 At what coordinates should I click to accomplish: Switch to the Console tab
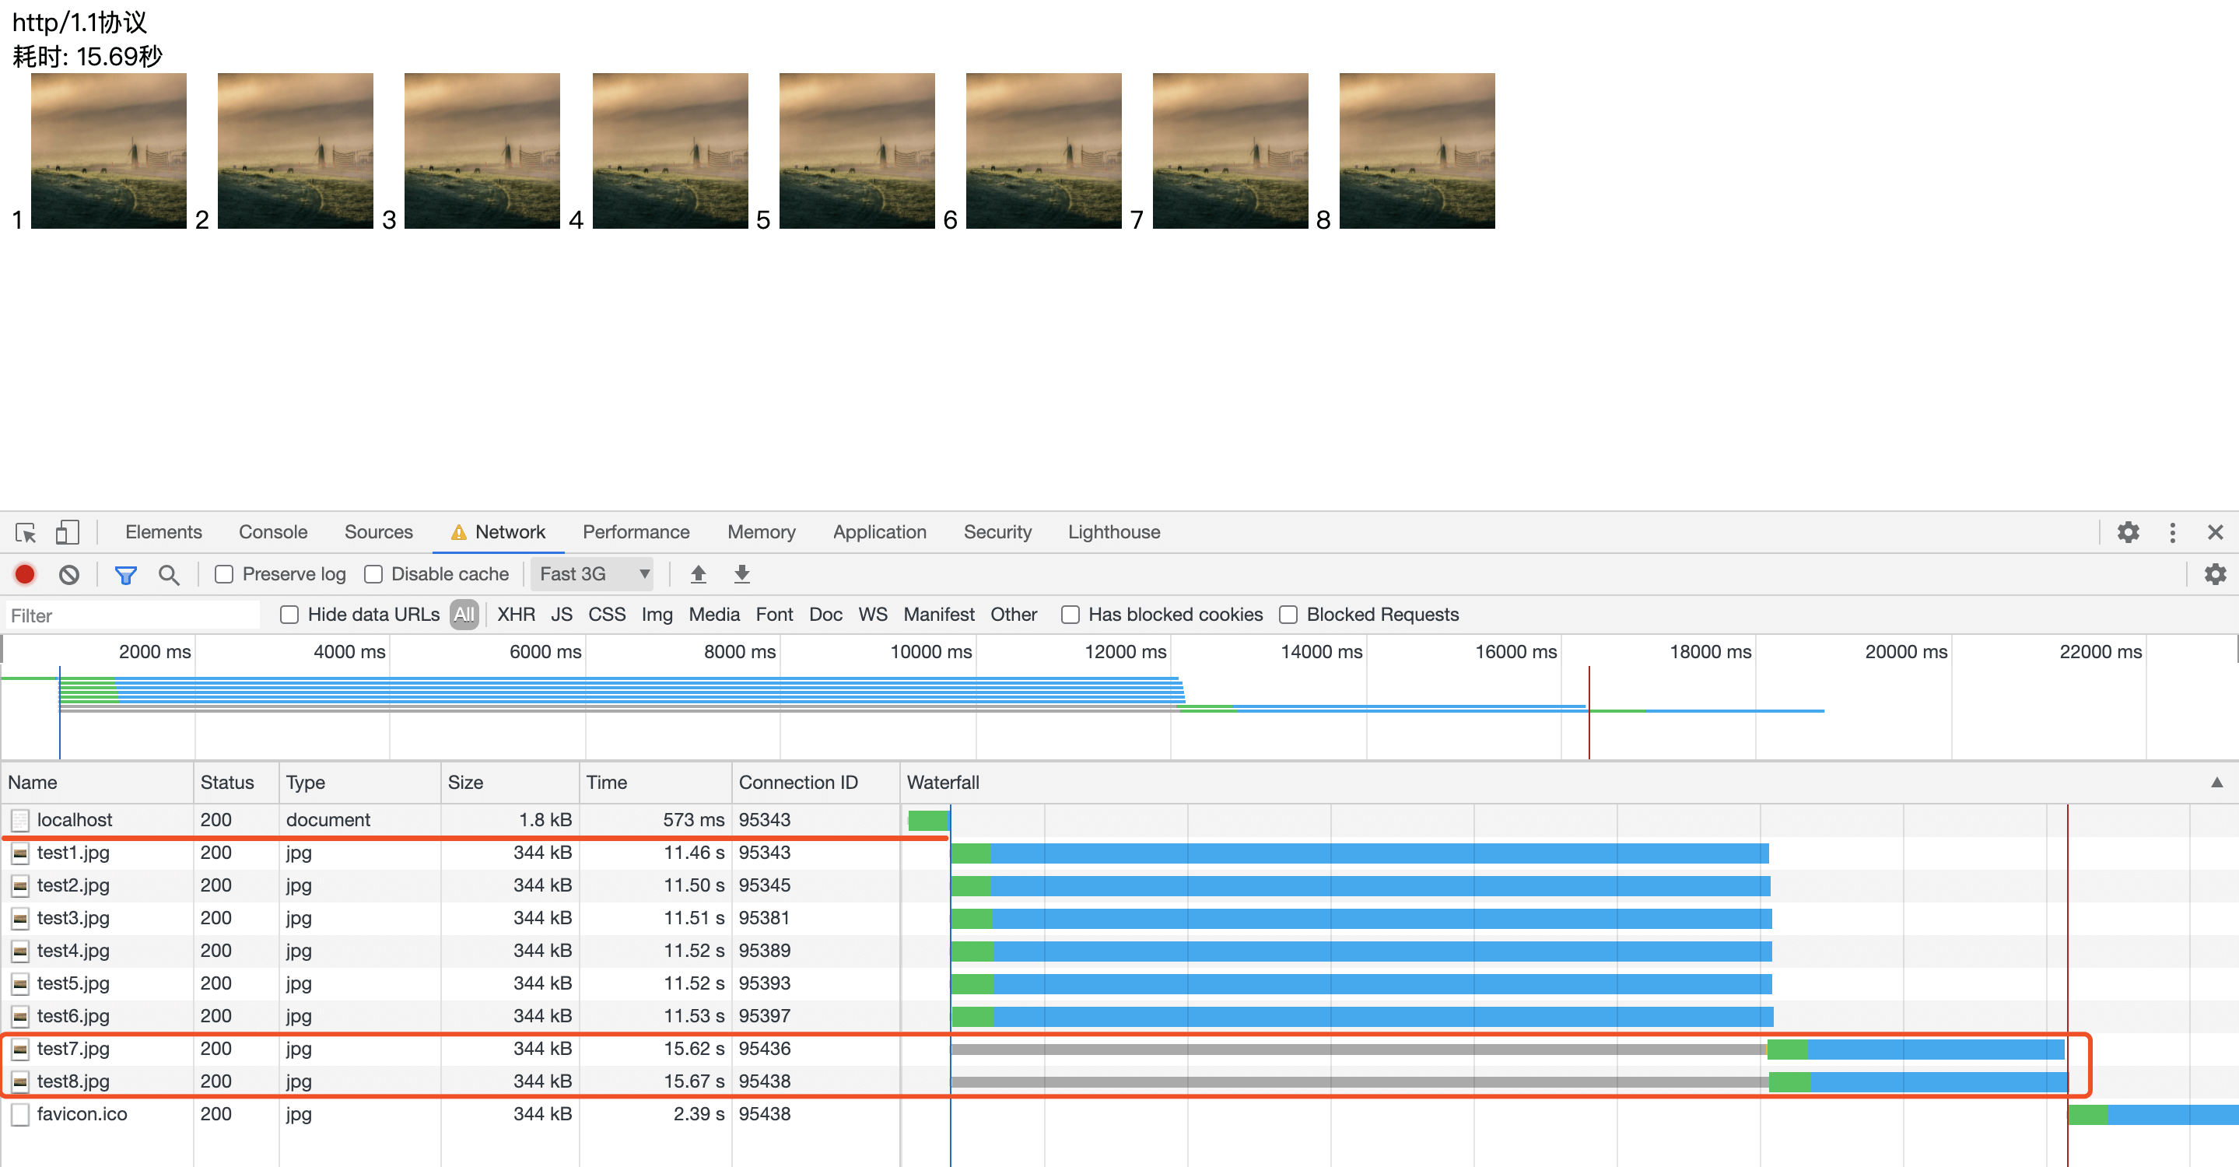[x=273, y=532]
